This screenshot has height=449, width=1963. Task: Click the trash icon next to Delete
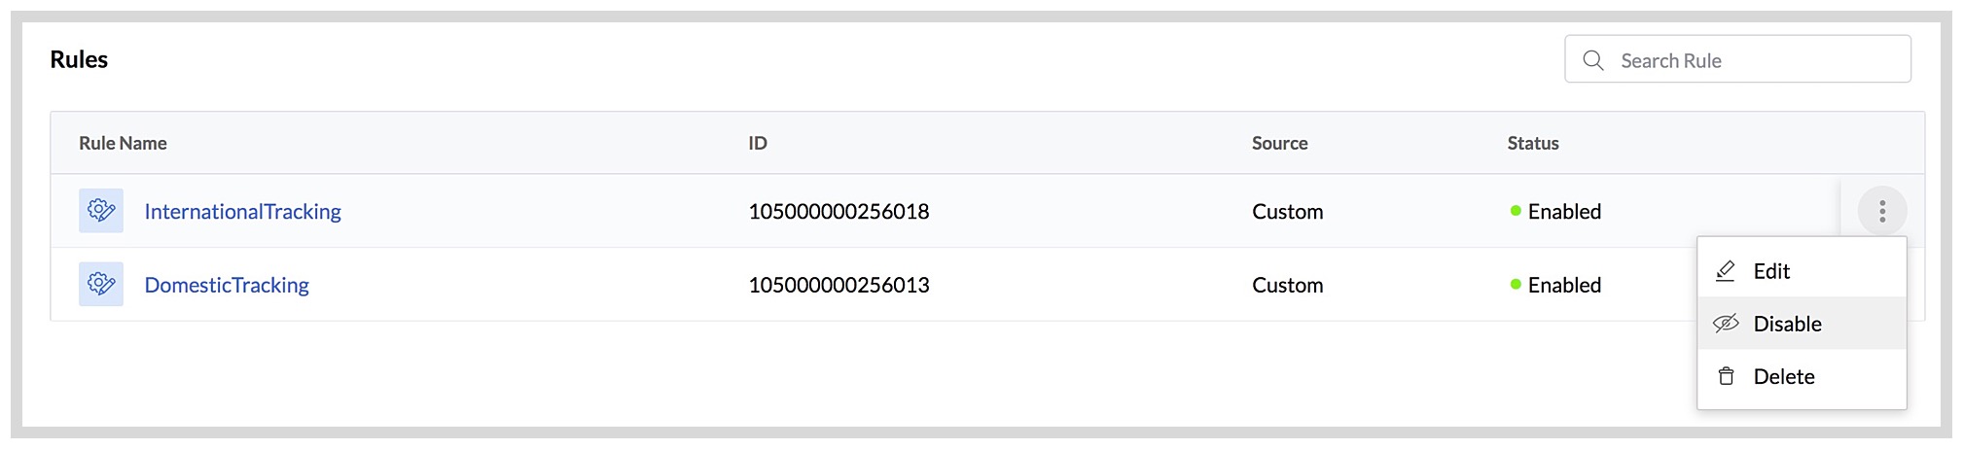[x=1726, y=376]
